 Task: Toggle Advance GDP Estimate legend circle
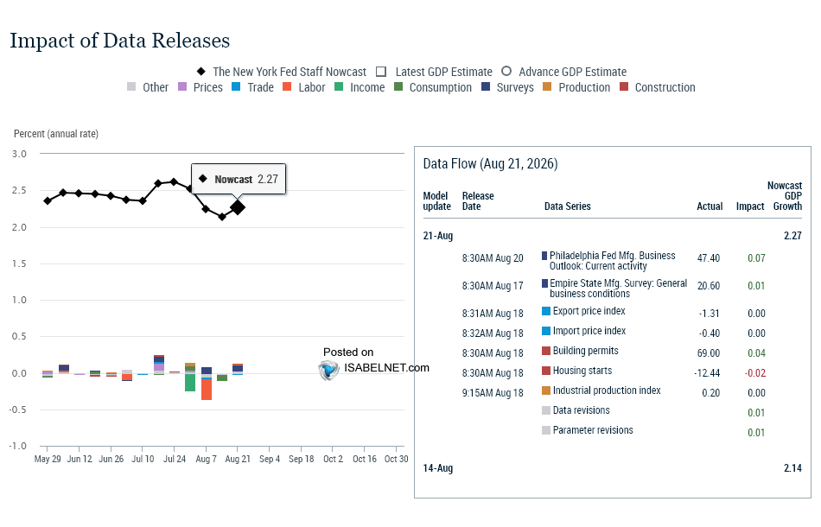[x=506, y=71]
